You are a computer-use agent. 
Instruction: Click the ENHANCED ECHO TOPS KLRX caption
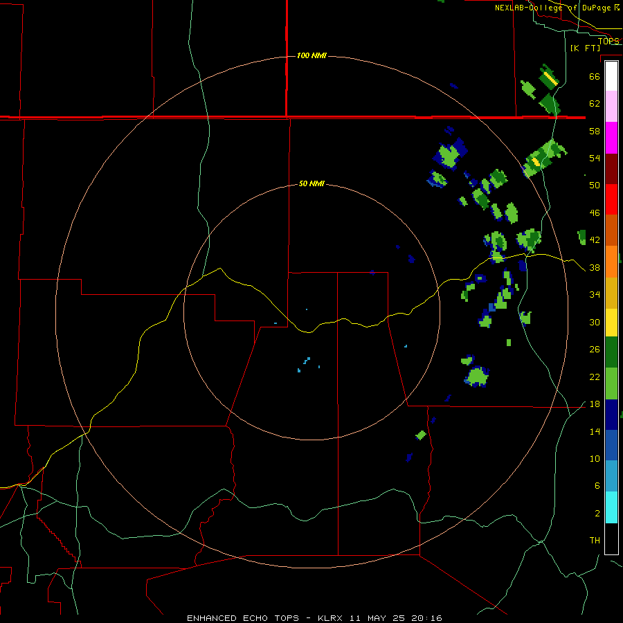[x=314, y=618]
